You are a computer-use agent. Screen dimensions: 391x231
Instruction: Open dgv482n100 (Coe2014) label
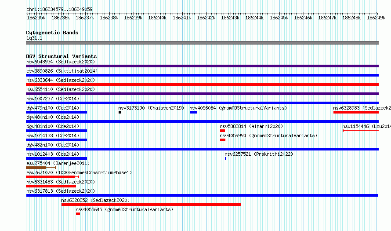coord(53,145)
